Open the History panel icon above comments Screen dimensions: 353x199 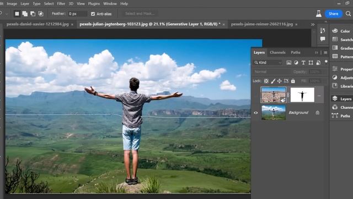click(323, 30)
